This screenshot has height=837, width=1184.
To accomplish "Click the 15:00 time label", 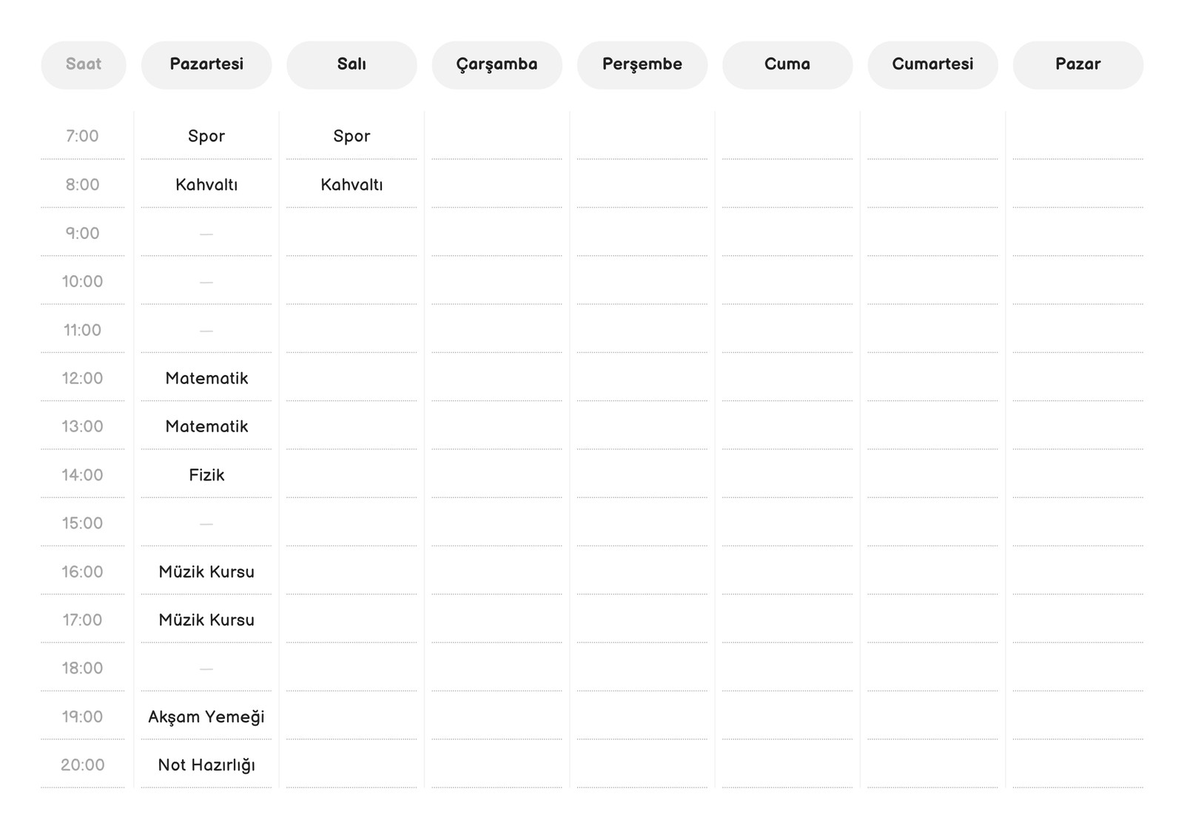I will pos(82,523).
